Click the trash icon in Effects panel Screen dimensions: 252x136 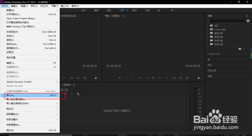tap(244, 49)
